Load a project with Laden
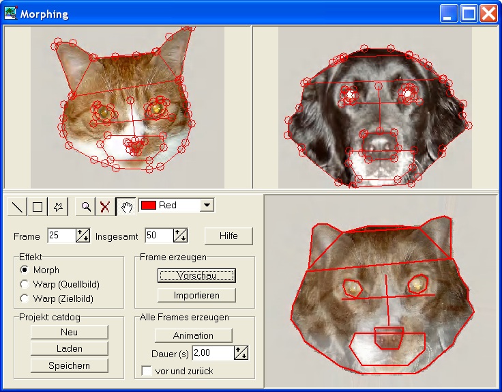The image size is (502, 392). tap(70, 348)
